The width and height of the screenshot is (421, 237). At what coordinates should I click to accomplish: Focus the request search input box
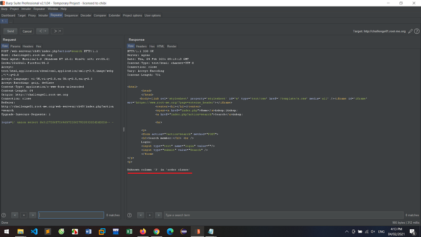(x=70, y=215)
